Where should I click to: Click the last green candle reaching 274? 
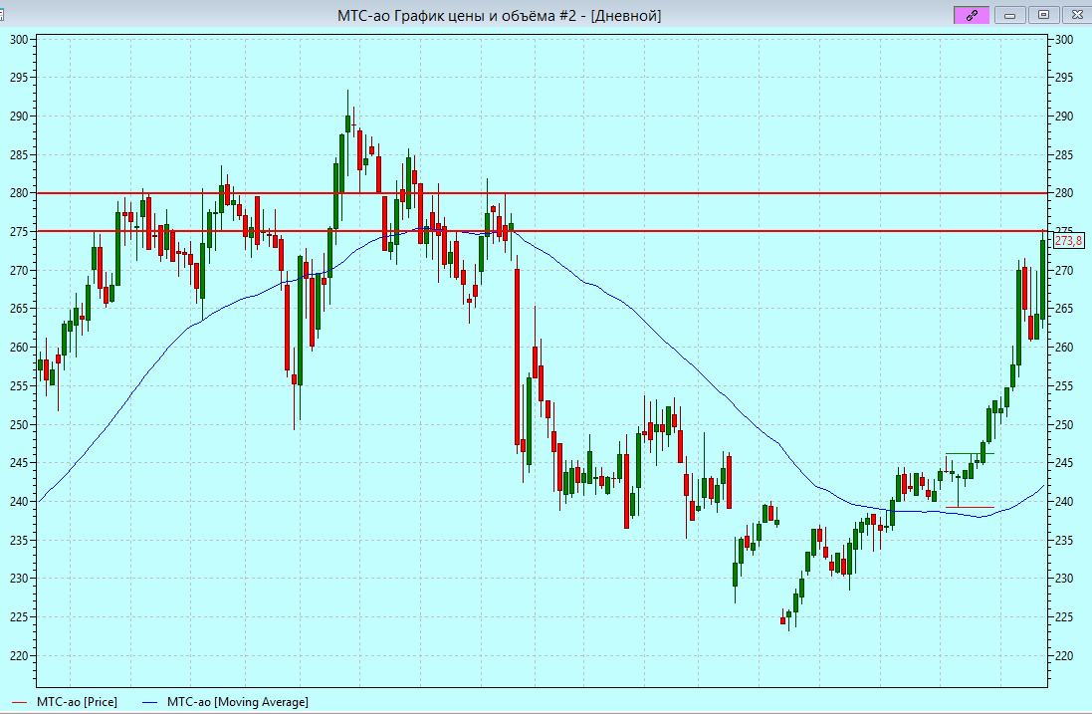(x=1042, y=280)
